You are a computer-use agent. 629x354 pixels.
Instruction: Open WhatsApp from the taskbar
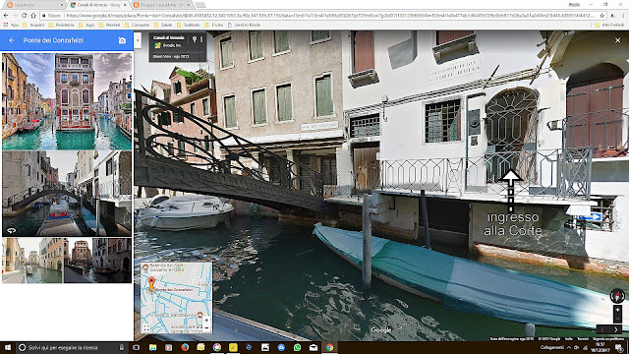(297, 347)
